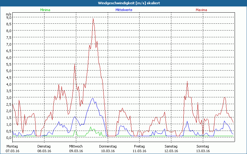Click the 0,0 y-axis tick label
Screen dimensions: 247x154
pos(9,138)
